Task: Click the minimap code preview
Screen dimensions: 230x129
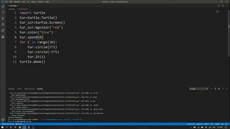Action: click(x=217, y=12)
